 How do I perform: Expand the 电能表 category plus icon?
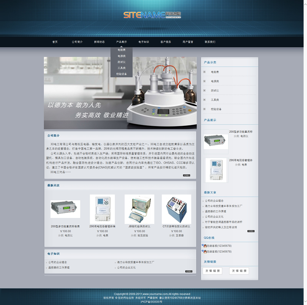point(204,72)
